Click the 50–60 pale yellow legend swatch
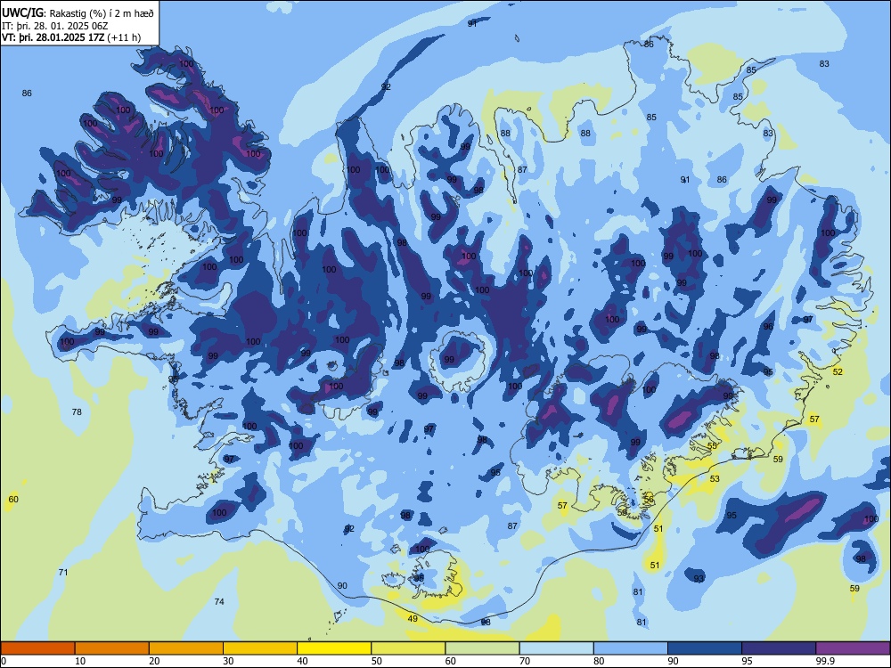 coord(408,648)
